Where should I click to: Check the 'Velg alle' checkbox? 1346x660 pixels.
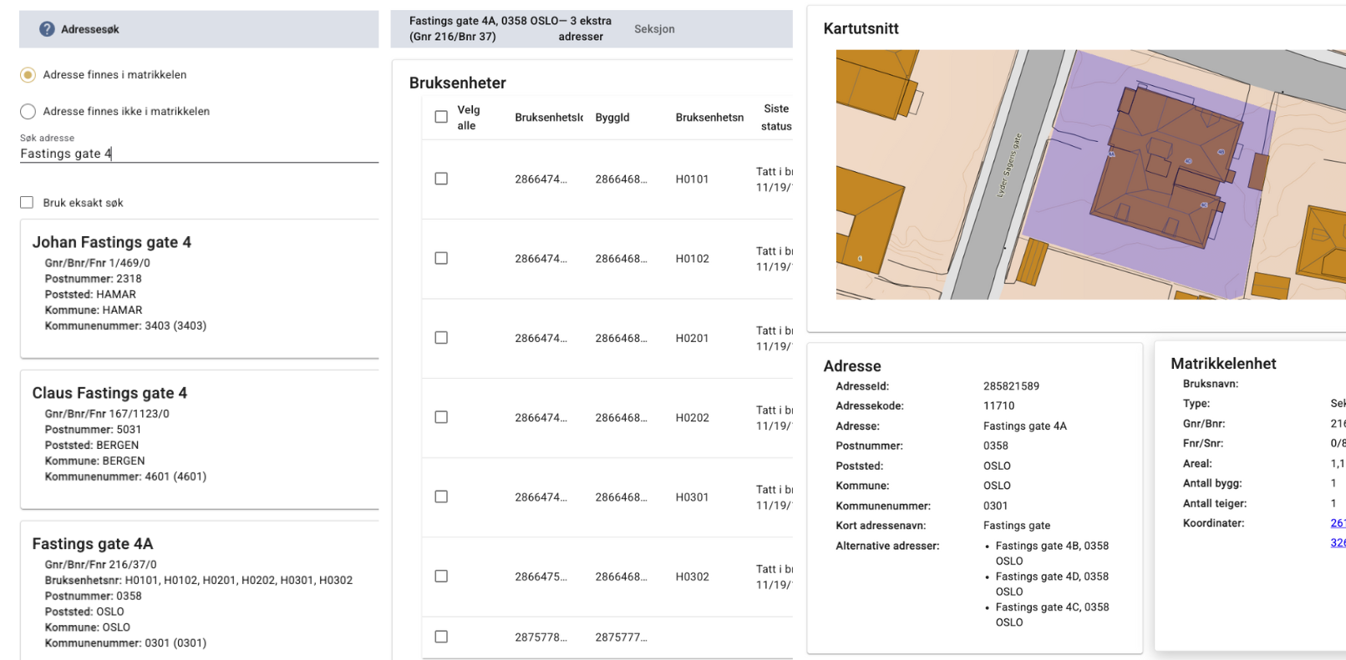coord(441,117)
